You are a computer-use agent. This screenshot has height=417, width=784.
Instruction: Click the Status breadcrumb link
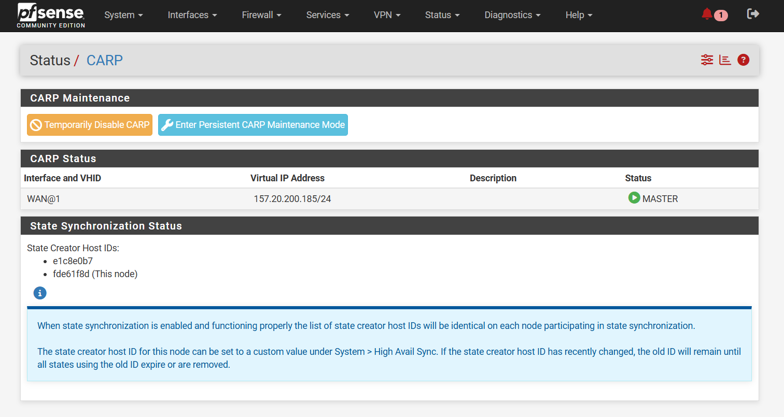pos(50,60)
